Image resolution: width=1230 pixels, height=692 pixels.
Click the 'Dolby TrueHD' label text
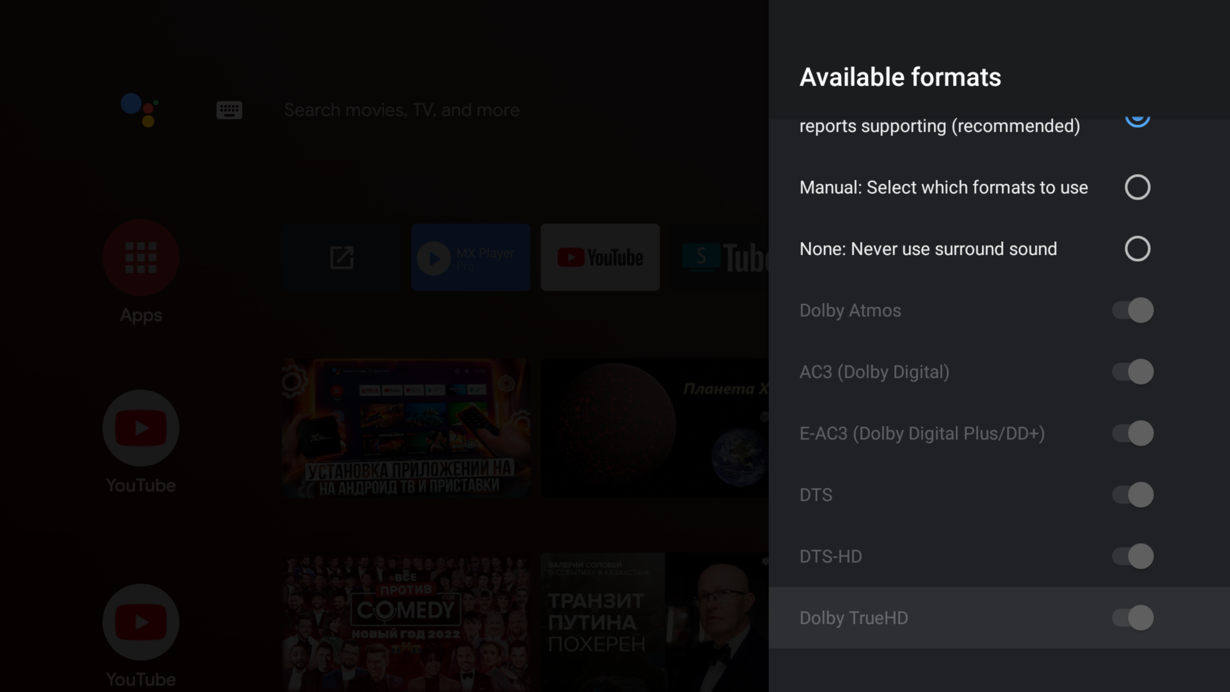point(854,618)
